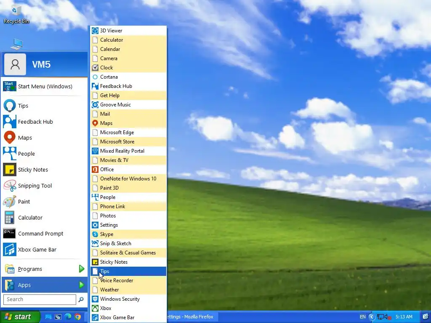Image resolution: width=431 pixels, height=323 pixels.
Task: Open Cortana in the Apps submenu
Action: 128,77
